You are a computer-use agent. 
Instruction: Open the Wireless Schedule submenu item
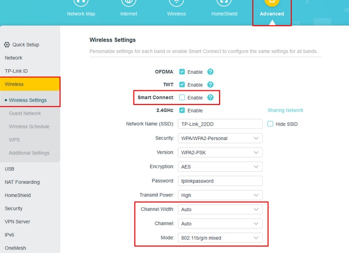coord(29,126)
